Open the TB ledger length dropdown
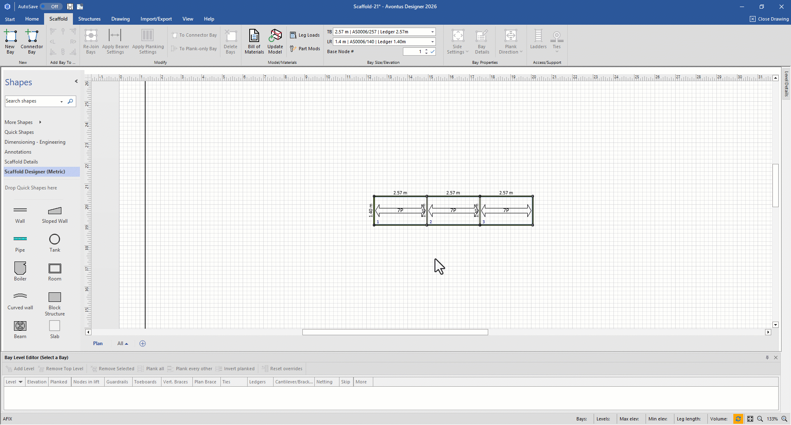 [x=433, y=32]
